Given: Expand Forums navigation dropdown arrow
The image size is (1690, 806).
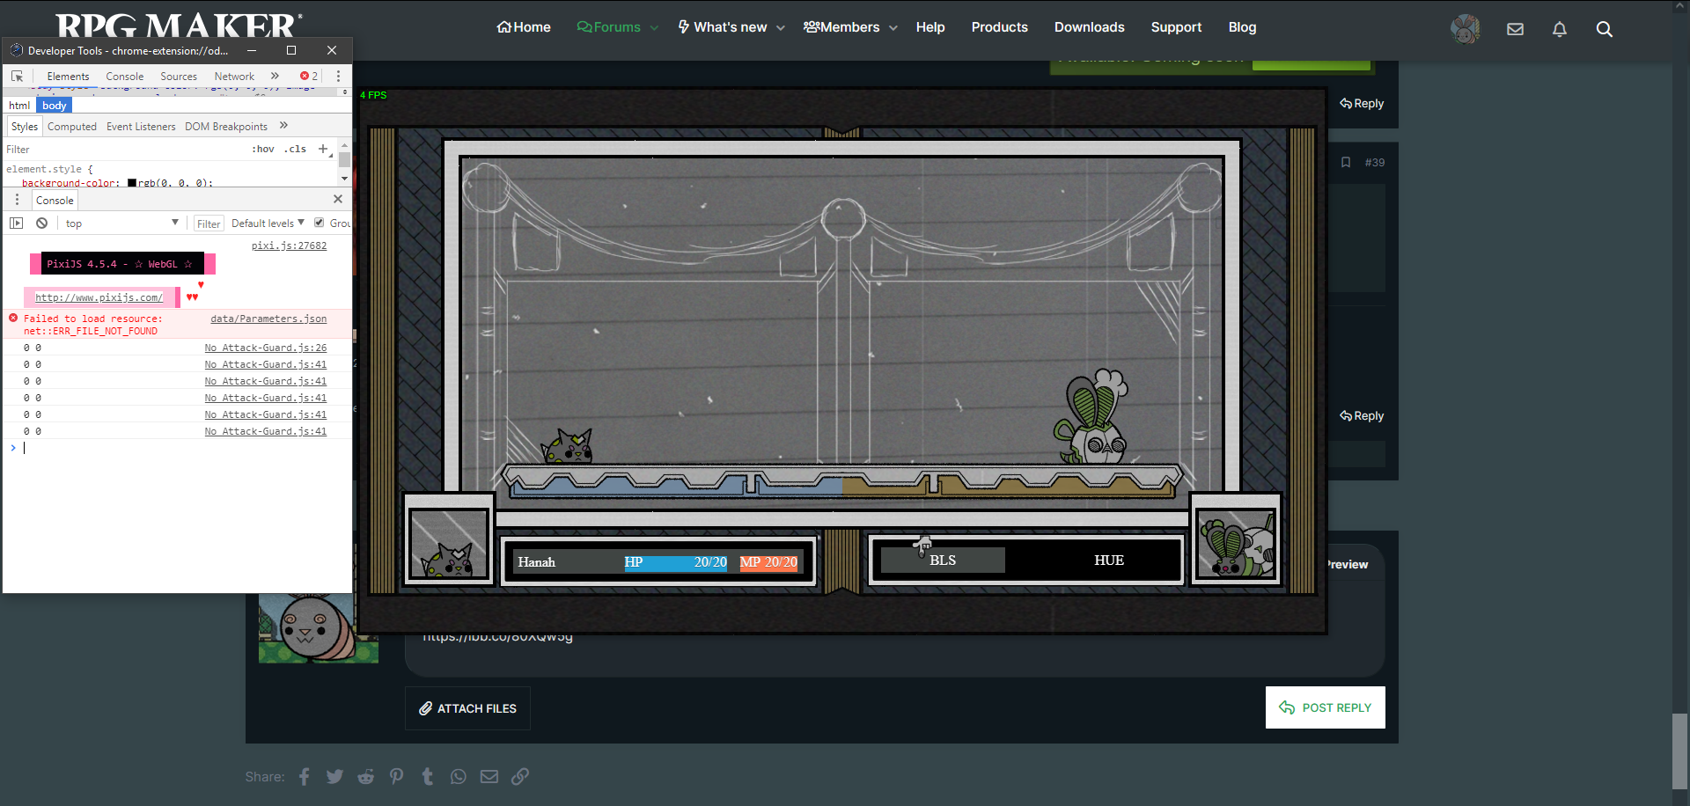Looking at the screenshot, I should coord(654,28).
